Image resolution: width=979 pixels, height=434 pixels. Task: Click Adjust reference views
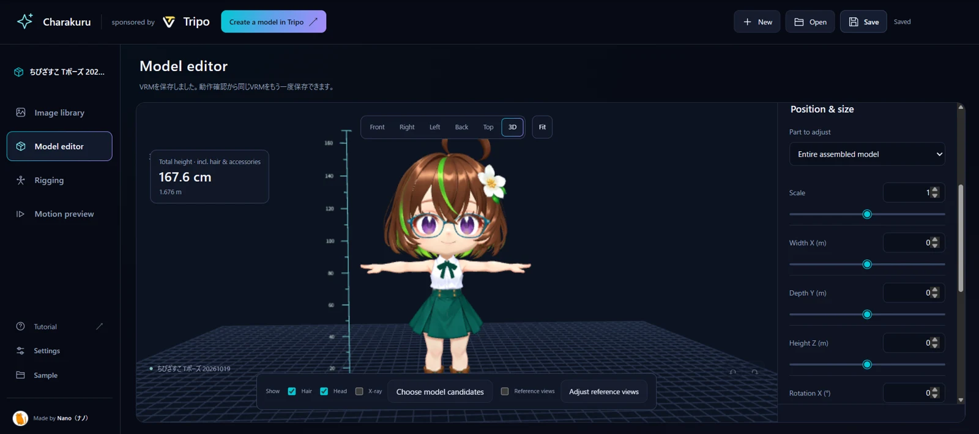coord(604,392)
